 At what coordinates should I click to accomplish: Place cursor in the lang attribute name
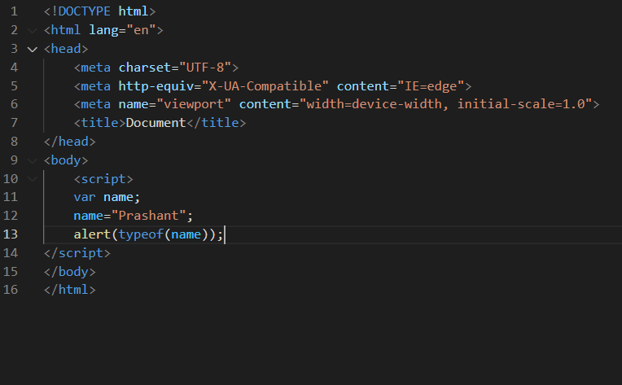click(x=103, y=31)
